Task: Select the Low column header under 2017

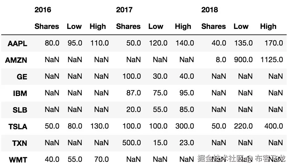Action: tap(155, 26)
